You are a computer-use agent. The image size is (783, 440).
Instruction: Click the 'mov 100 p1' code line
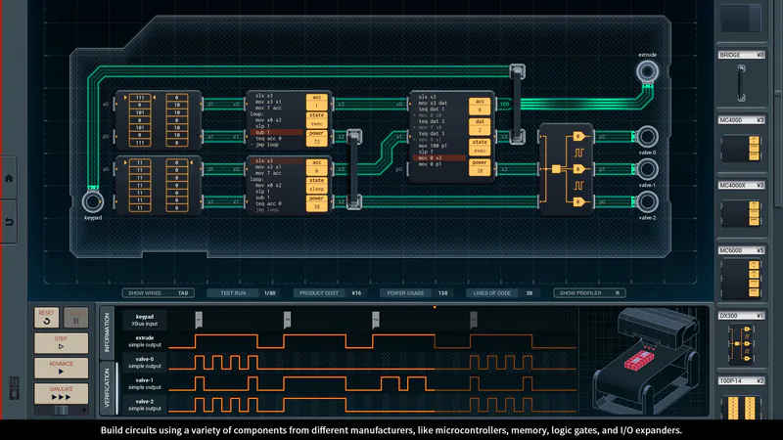(x=433, y=146)
